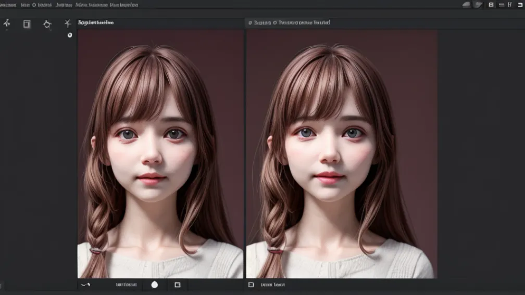Image resolution: width=525 pixels, height=295 pixels.
Task: Click the bold title above the left portrait
Action: point(96,22)
